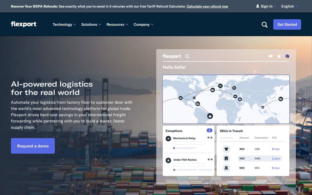Click the world map in the dashboard
Viewport: 312px width, 195px height.
pos(226,99)
